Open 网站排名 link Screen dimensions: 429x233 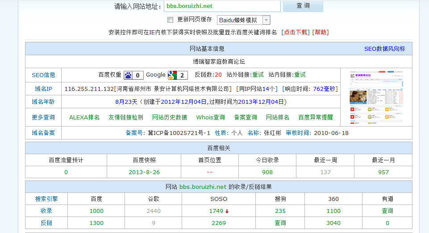click(277, 118)
